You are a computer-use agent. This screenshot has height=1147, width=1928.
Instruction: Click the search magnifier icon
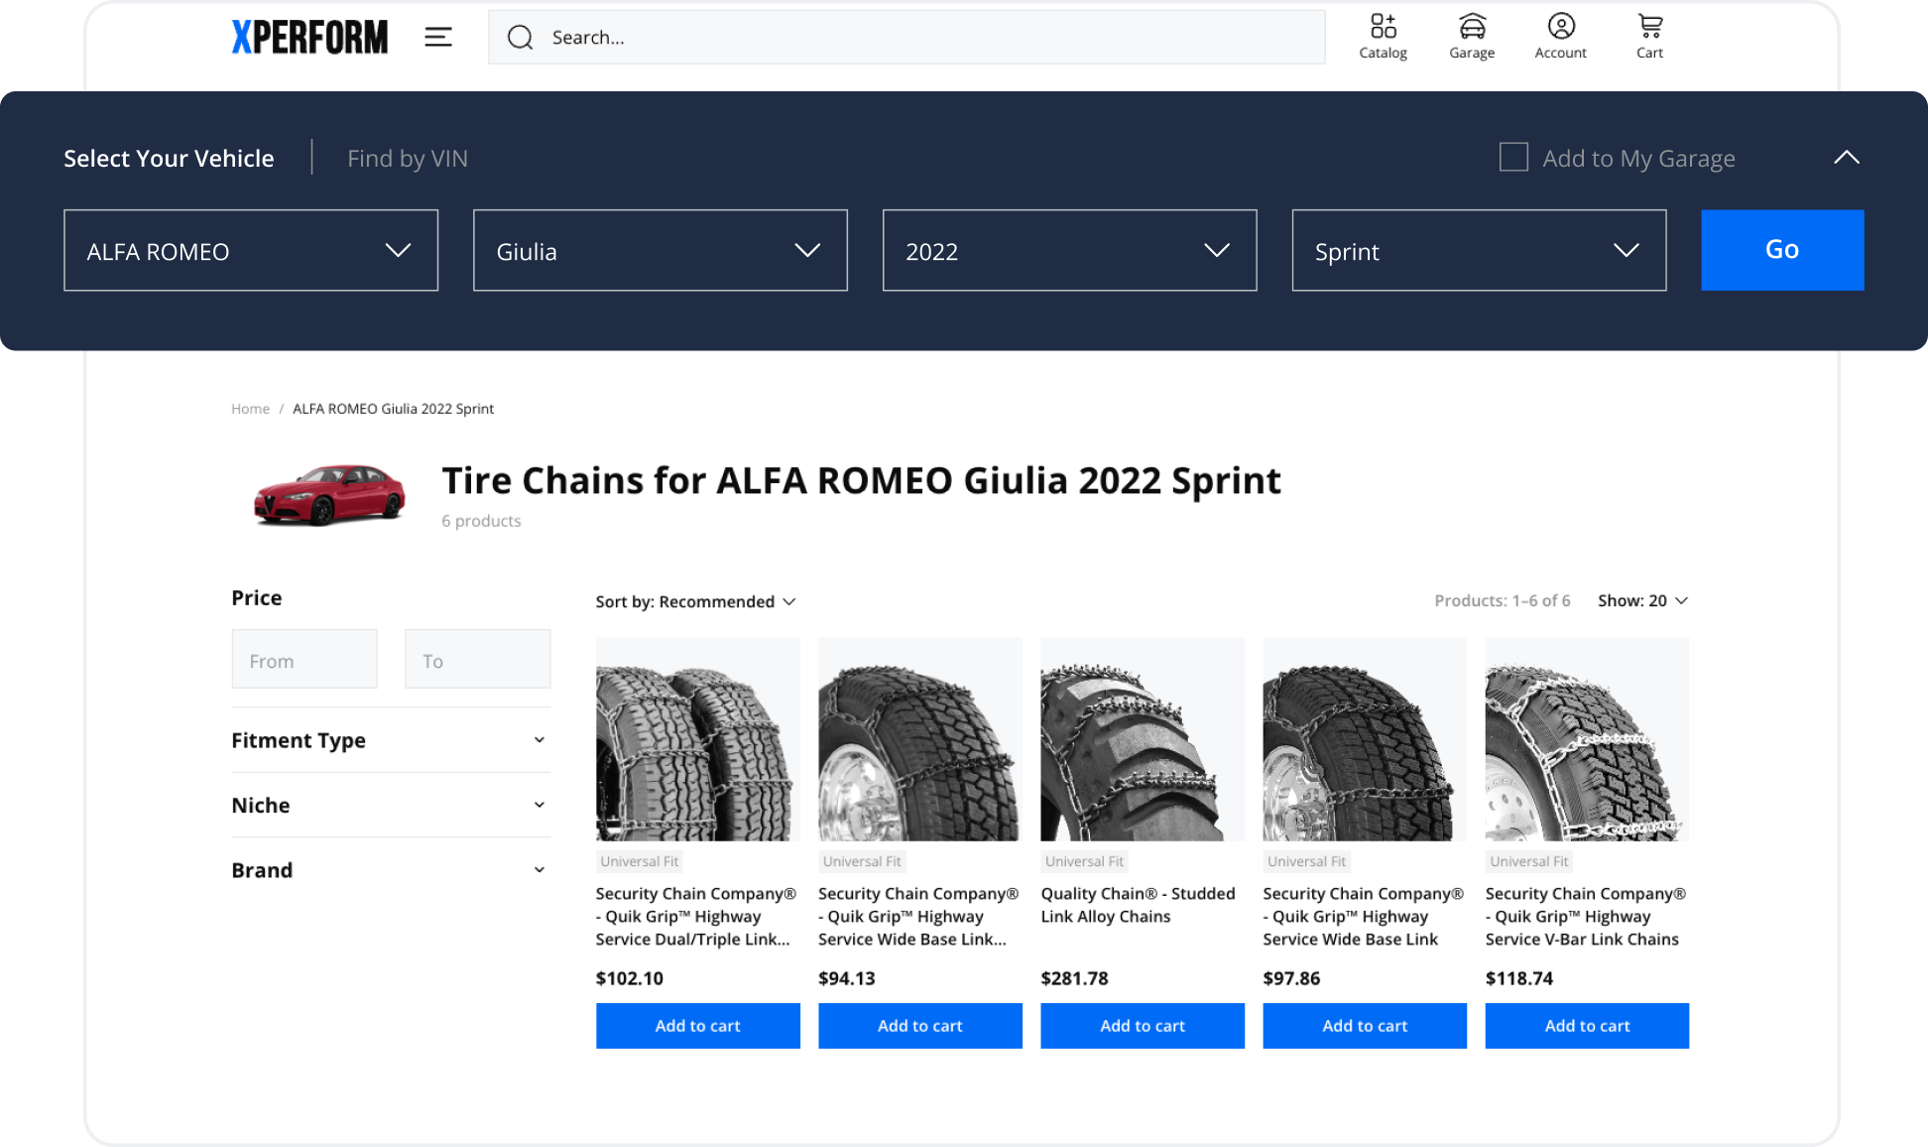click(520, 37)
